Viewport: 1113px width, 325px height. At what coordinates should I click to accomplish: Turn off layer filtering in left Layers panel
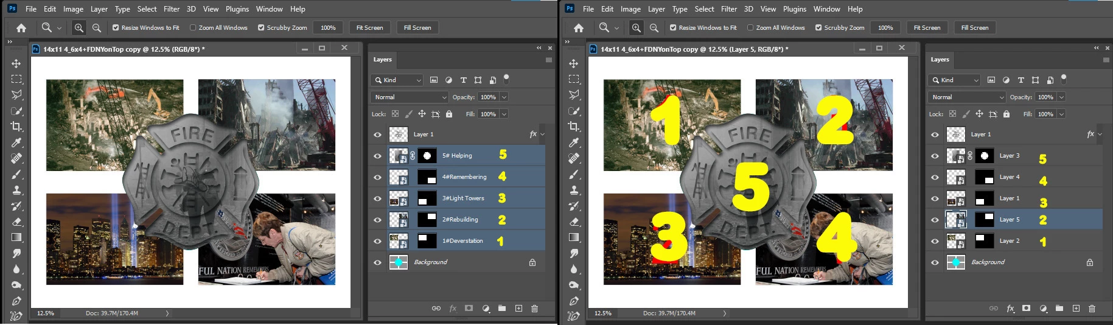click(x=506, y=79)
